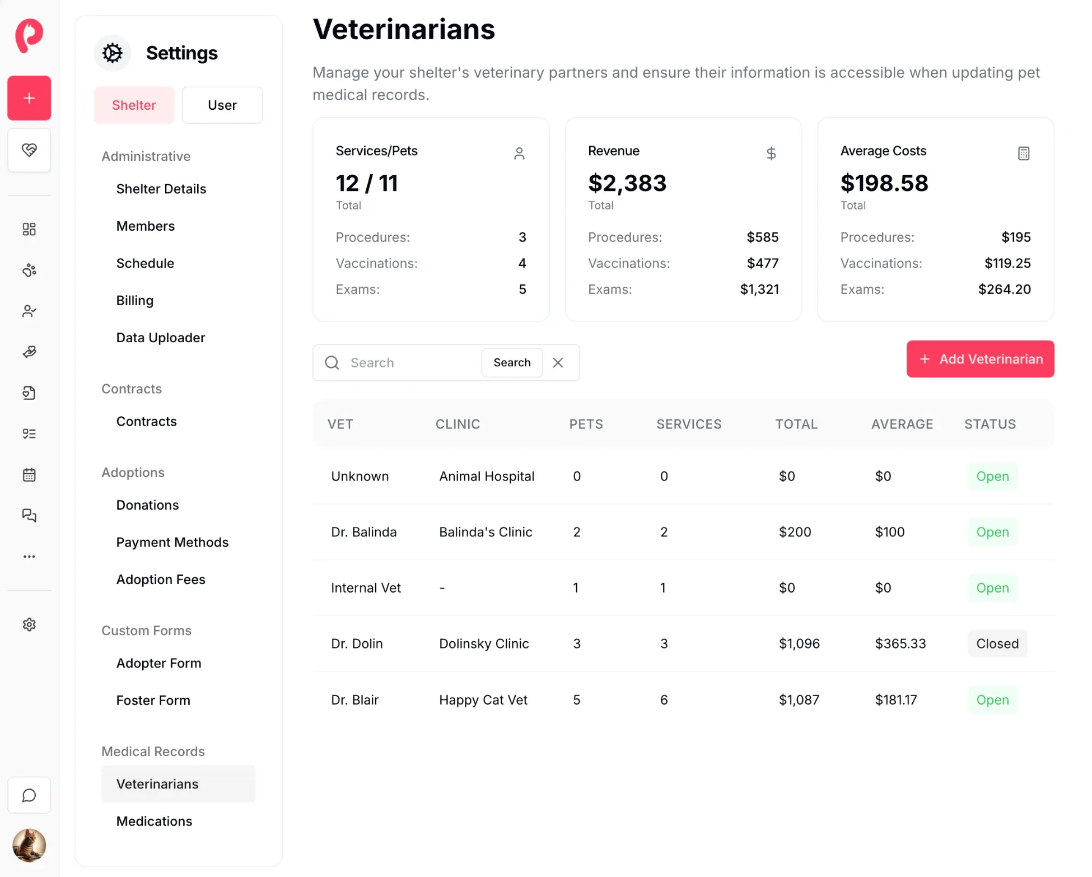Click the Open status badge for Dr. Blair
The image size is (1092, 877).
(x=993, y=700)
